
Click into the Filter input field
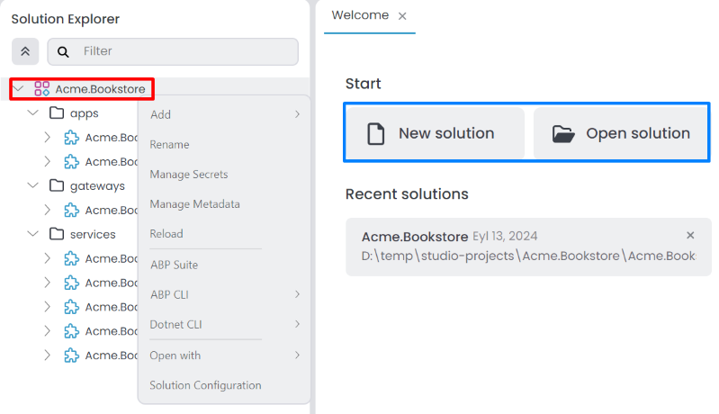click(173, 51)
